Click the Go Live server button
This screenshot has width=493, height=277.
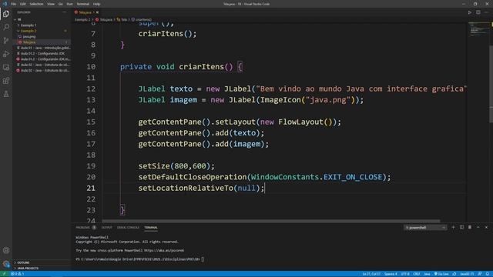coord(441,274)
